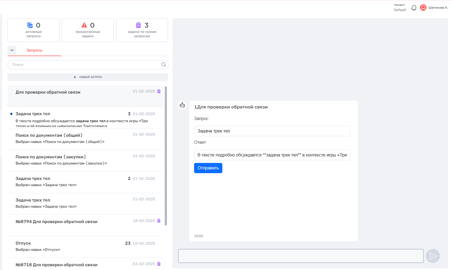Click the Шатикова А. username
The height and width of the screenshot is (270, 452).
click(438, 8)
